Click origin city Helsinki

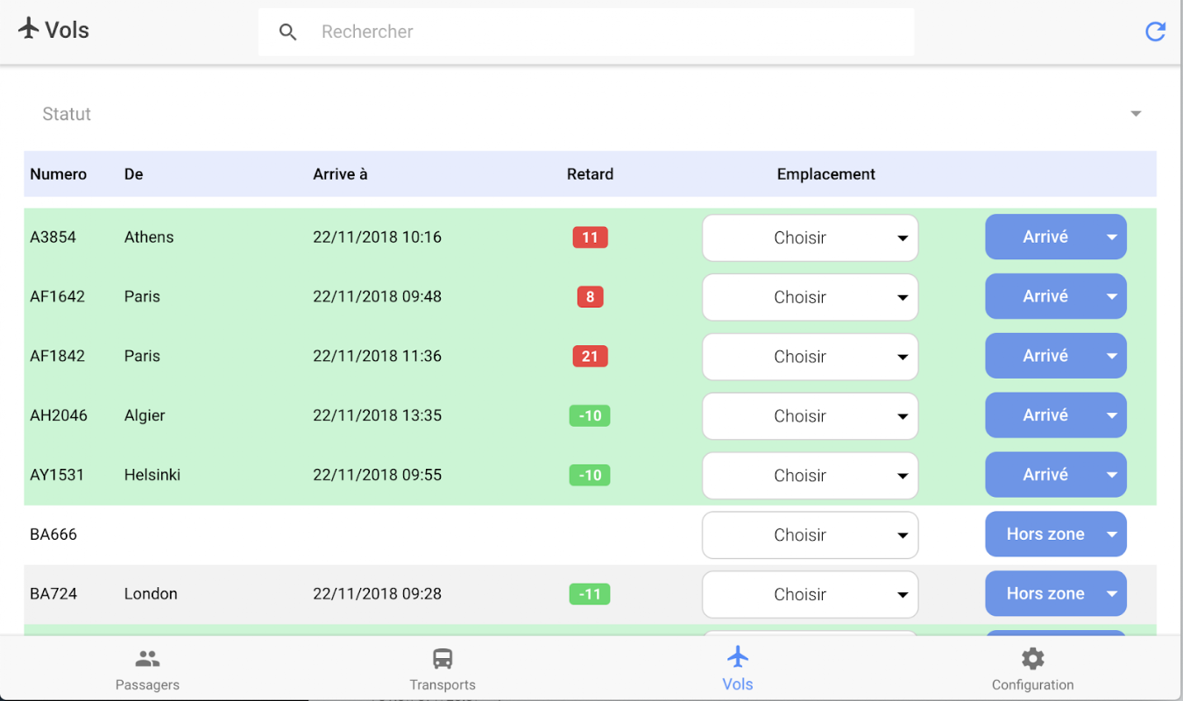coord(152,476)
